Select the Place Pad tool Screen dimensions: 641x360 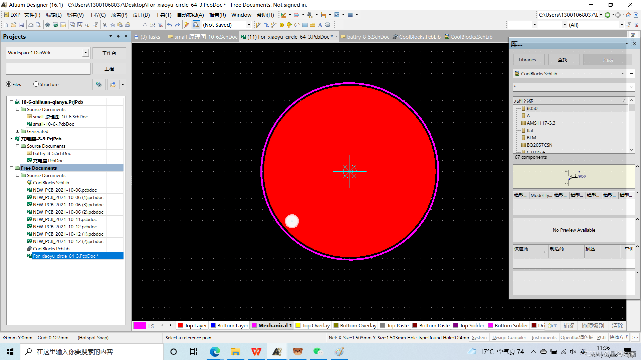[x=282, y=25]
